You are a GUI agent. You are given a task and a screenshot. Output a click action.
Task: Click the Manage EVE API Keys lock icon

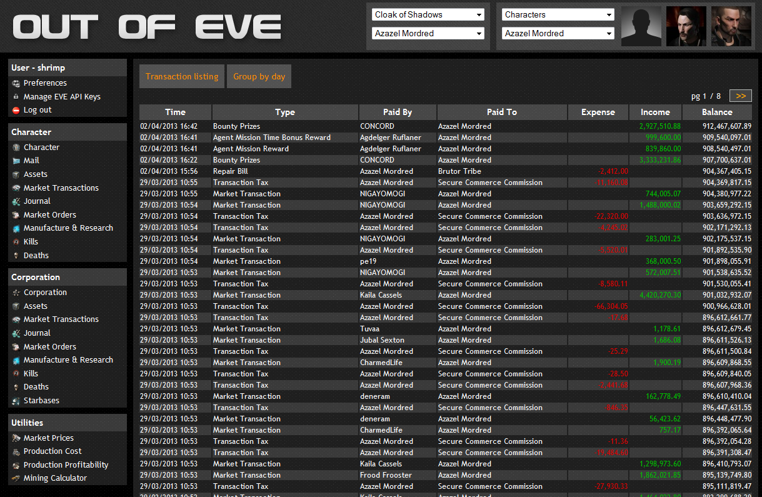pos(16,97)
